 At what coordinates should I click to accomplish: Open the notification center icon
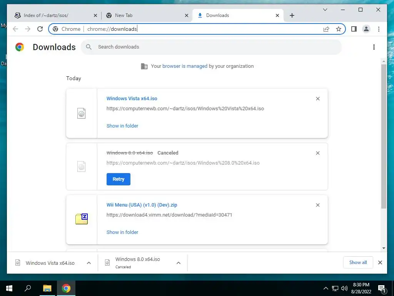[x=382, y=289]
